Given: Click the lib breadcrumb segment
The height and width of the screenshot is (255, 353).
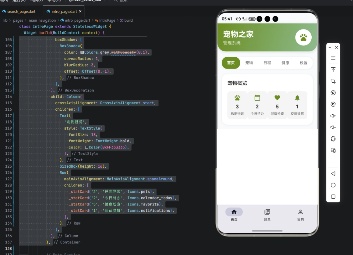Looking at the screenshot, I should click(x=5, y=20).
